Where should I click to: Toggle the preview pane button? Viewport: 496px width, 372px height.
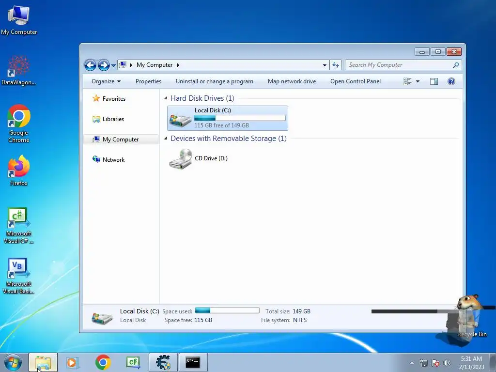click(x=434, y=81)
